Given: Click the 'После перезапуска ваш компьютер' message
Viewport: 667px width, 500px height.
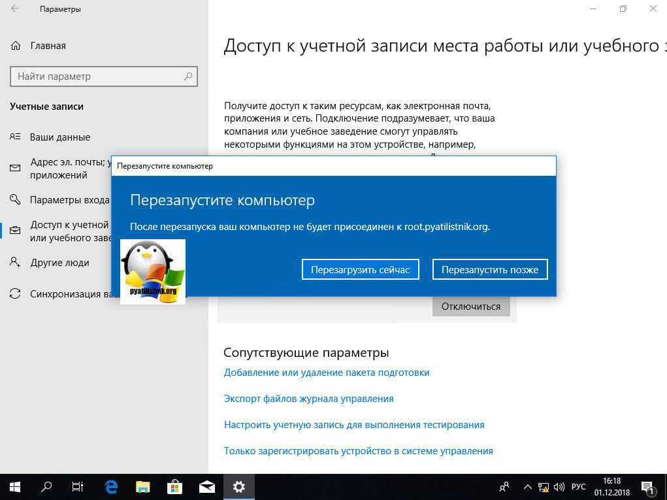Looking at the screenshot, I should point(310,227).
